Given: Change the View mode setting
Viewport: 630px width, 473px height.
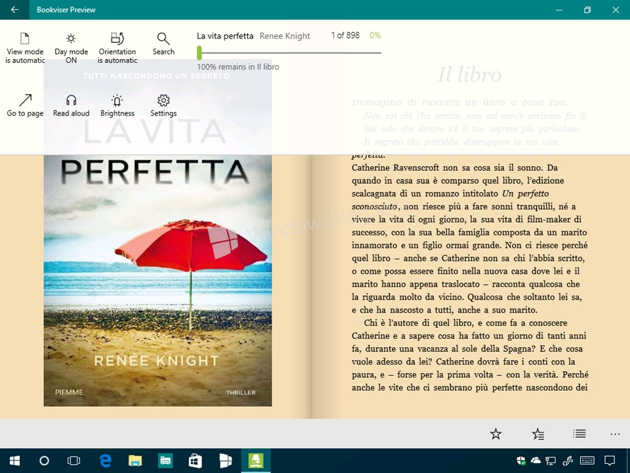Looking at the screenshot, I should click(x=25, y=48).
